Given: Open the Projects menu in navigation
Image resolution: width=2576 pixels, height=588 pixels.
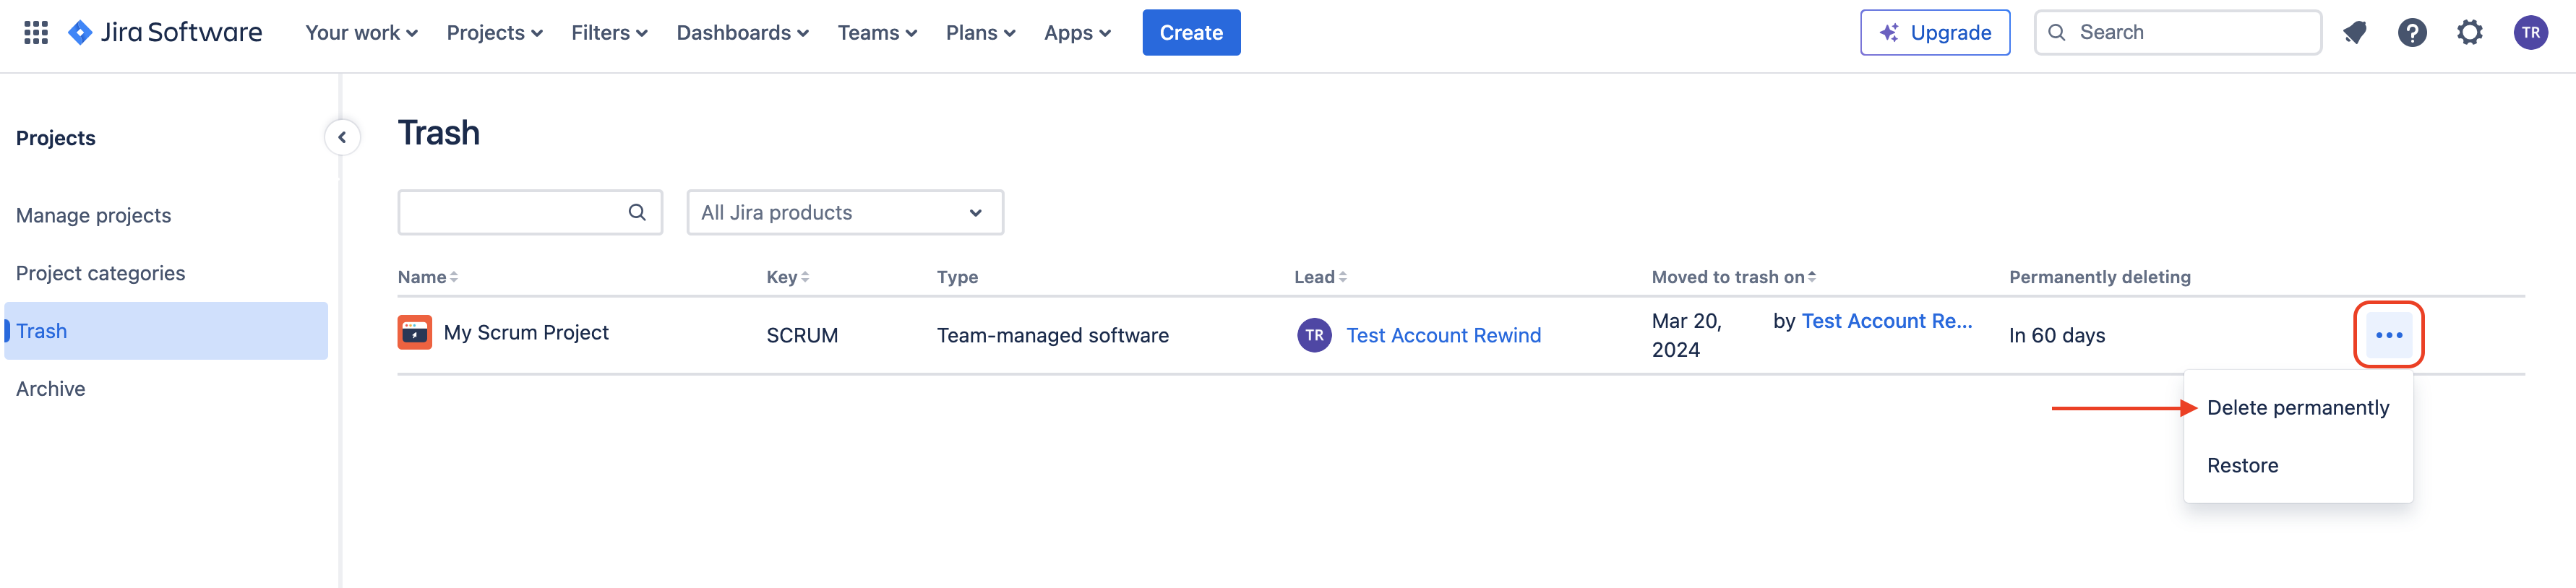Looking at the screenshot, I should click(x=494, y=33).
